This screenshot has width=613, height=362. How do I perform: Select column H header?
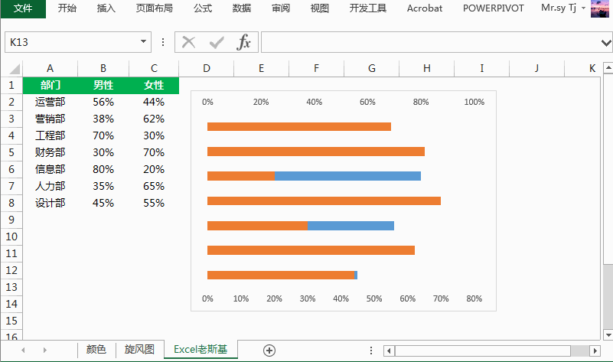427,68
